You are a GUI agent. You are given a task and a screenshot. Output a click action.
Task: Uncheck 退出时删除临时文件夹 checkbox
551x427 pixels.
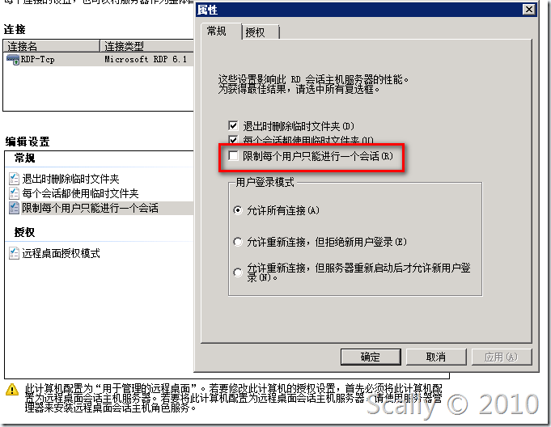[233, 125]
